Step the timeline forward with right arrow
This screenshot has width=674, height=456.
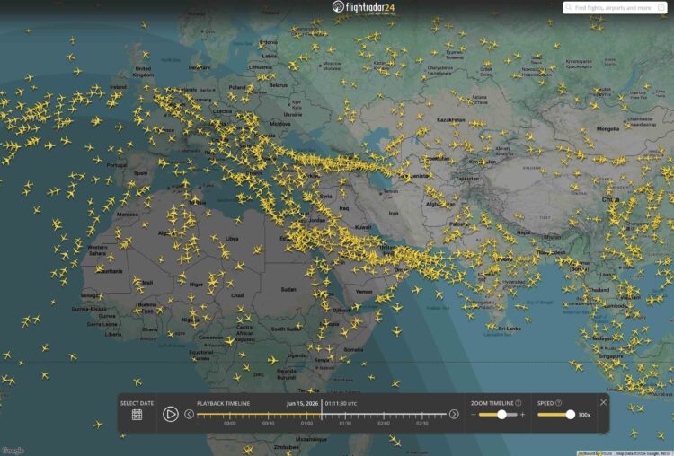(454, 414)
